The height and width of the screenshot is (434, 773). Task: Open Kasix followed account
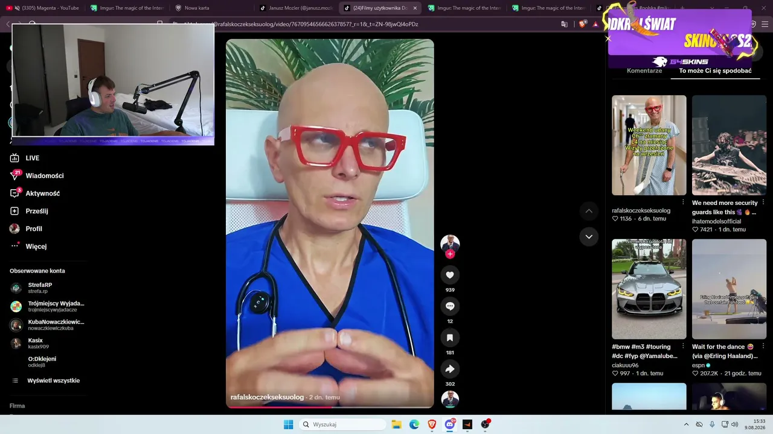click(30, 344)
